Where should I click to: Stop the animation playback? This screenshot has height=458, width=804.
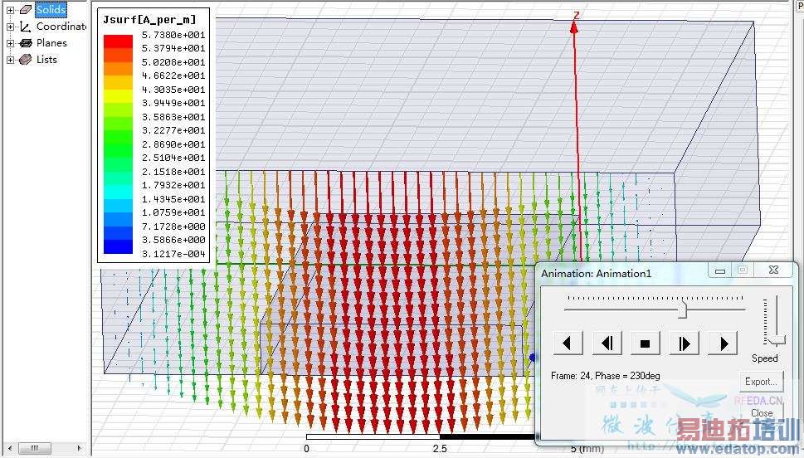point(645,343)
